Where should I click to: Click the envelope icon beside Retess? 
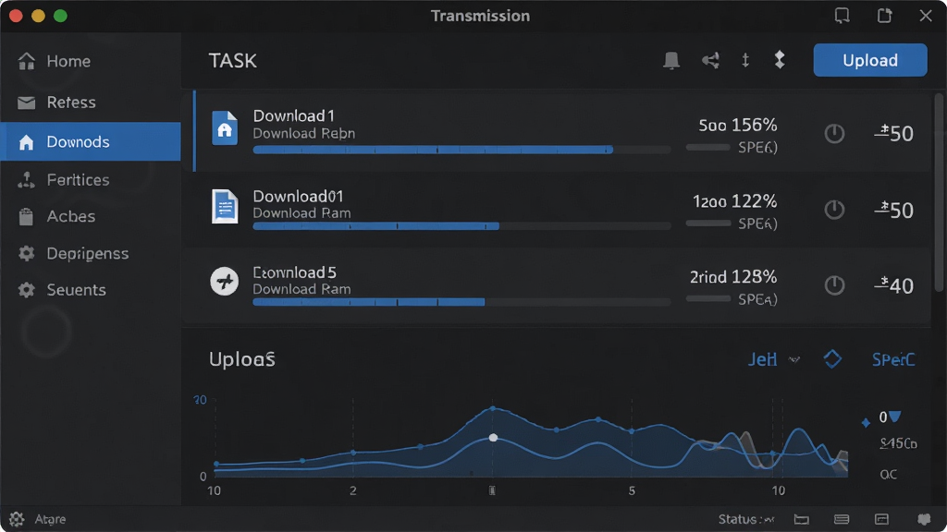coord(26,103)
